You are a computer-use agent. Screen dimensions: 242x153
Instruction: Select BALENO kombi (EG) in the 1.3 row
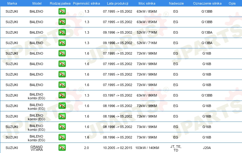37,96
